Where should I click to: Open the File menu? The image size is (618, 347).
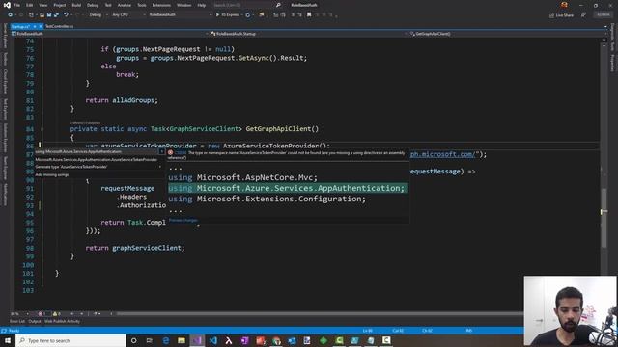tap(17, 5)
